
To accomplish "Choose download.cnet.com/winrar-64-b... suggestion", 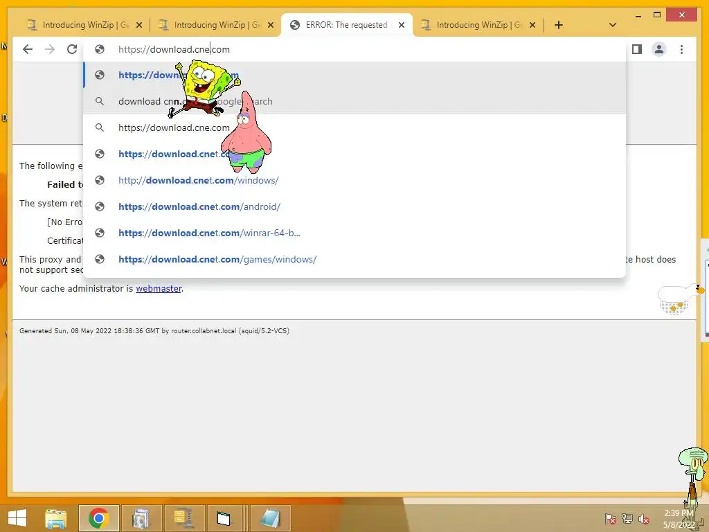I will click(354, 233).
